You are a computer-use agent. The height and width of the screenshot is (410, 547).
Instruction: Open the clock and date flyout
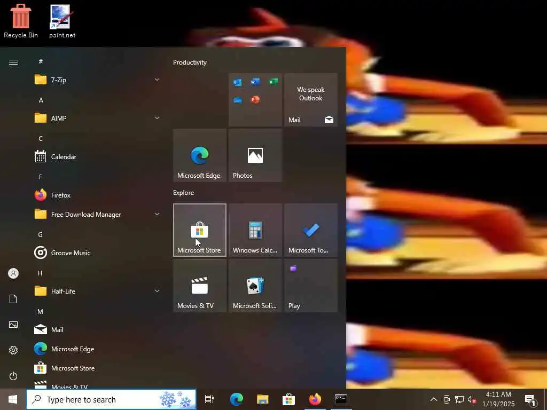click(498, 399)
